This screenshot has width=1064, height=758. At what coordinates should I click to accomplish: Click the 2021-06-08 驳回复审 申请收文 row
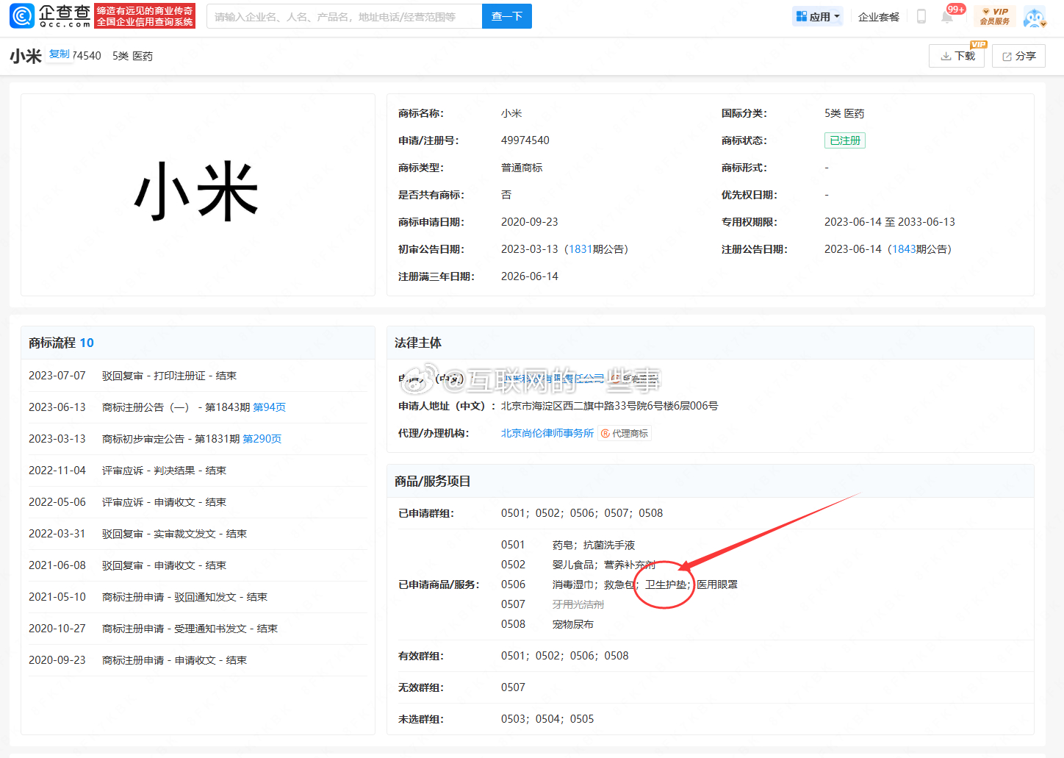tap(198, 565)
